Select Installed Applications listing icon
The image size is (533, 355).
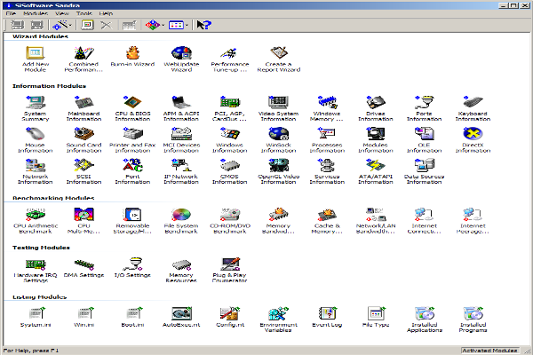(x=425, y=313)
